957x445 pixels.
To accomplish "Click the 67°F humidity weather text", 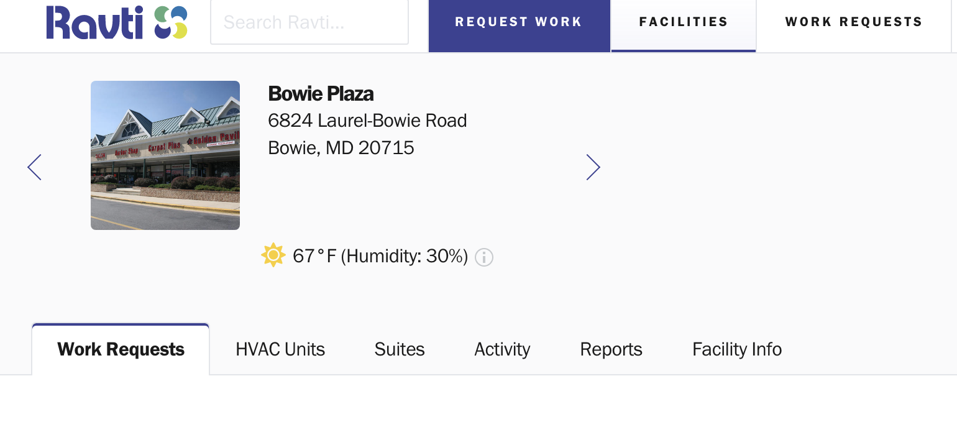I will (380, 256).
